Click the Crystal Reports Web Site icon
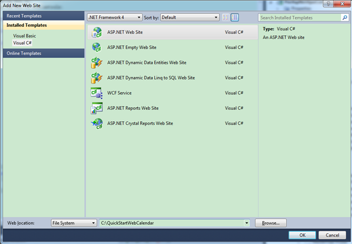Viewport: 352px width, 244px height. [x=97, y=123]
